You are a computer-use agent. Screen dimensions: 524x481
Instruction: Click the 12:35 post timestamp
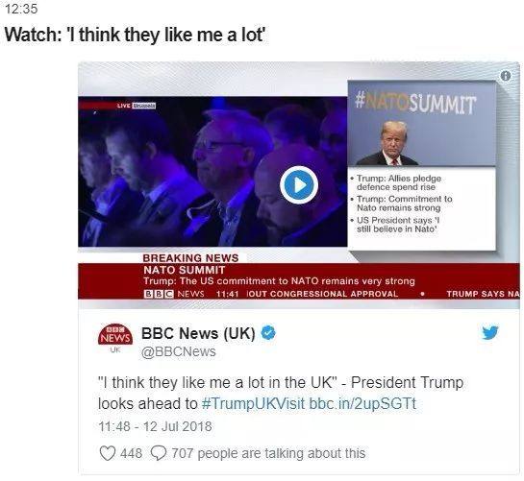click(x=21, y=9)
